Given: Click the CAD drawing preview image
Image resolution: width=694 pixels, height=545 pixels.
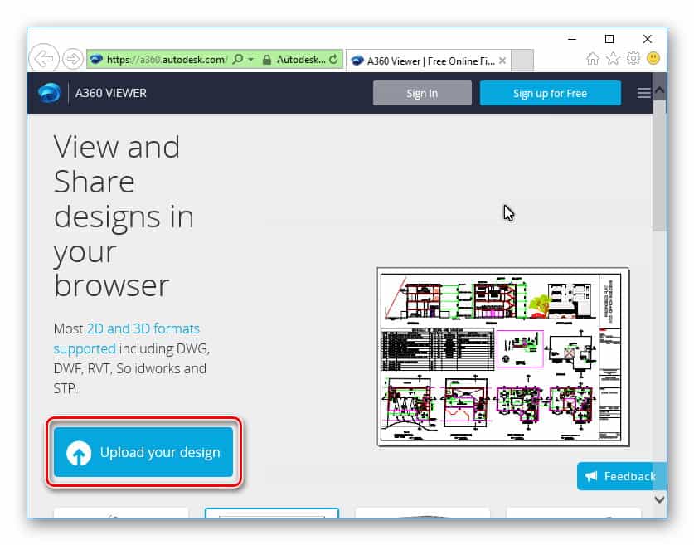Looking at the screenshot, I should click(502, 356).
